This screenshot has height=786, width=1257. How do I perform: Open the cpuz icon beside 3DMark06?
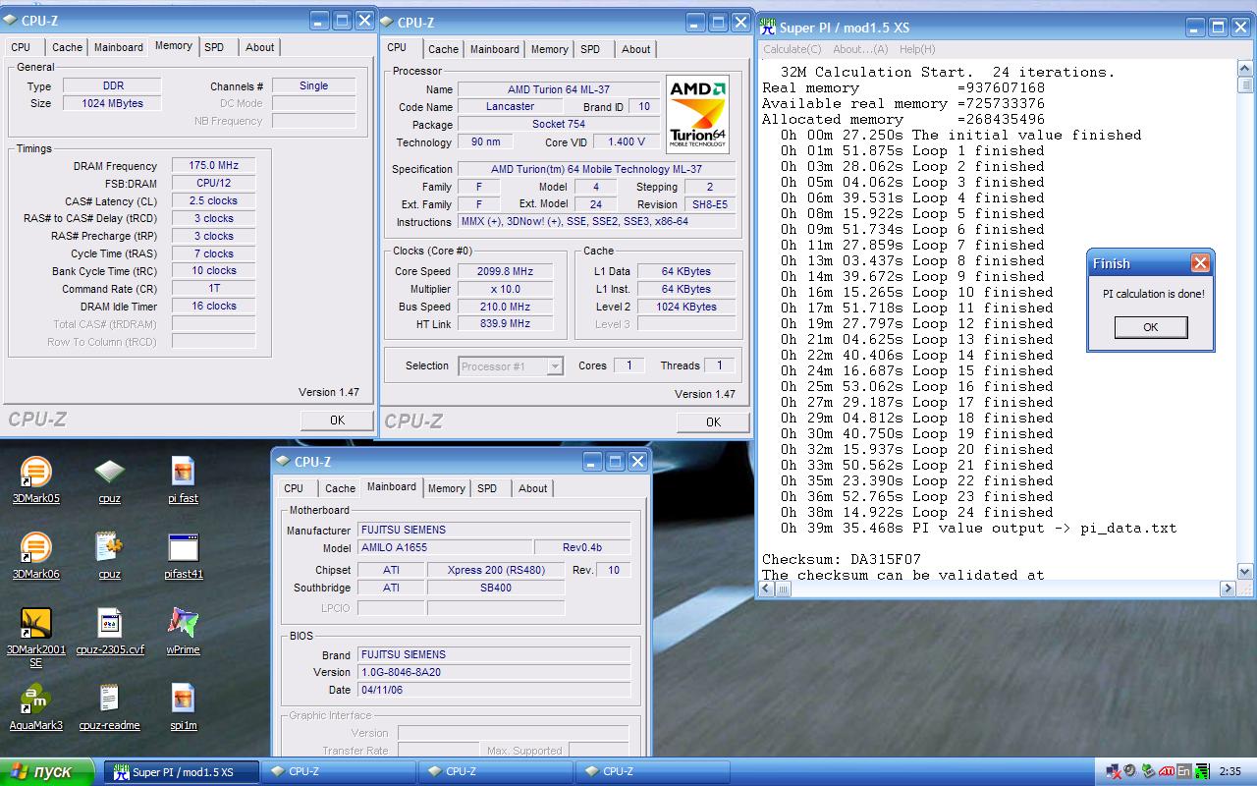109,554
